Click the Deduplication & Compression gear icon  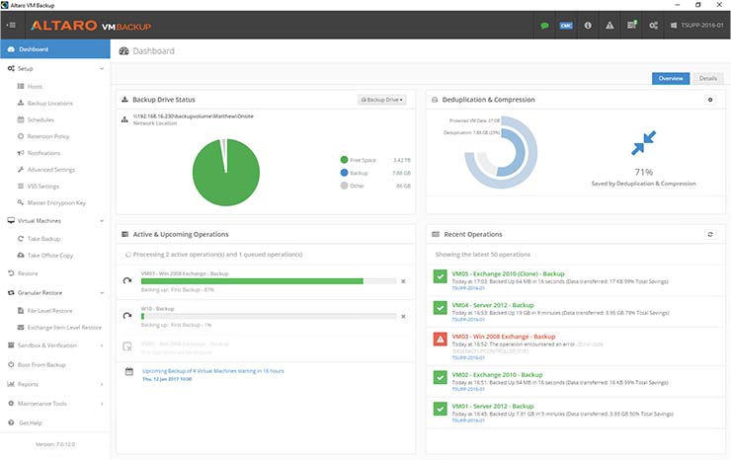(709, 100)
